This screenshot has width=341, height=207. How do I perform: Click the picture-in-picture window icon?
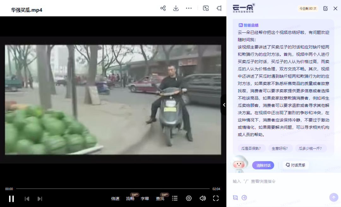206,8
